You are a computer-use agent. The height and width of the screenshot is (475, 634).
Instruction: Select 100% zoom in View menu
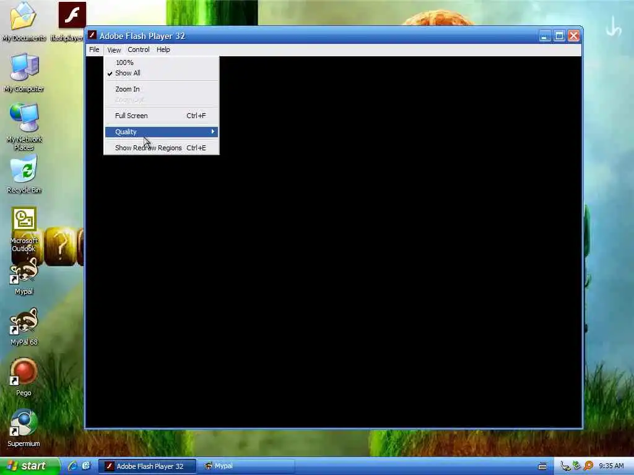coord(162,62)
